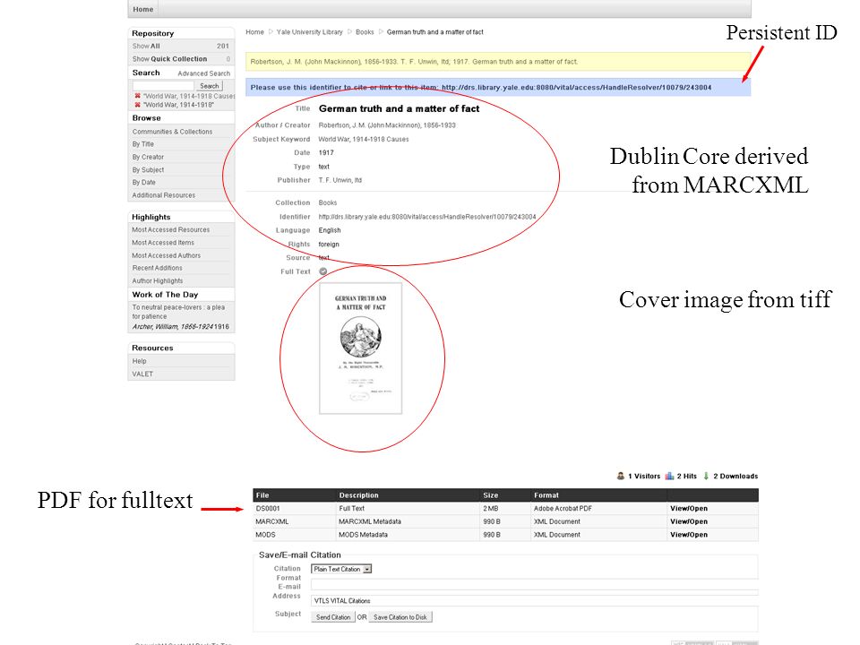Screen dimensions: 860x645
Task: View Most Accessed Authors
Action: point(167,255)
